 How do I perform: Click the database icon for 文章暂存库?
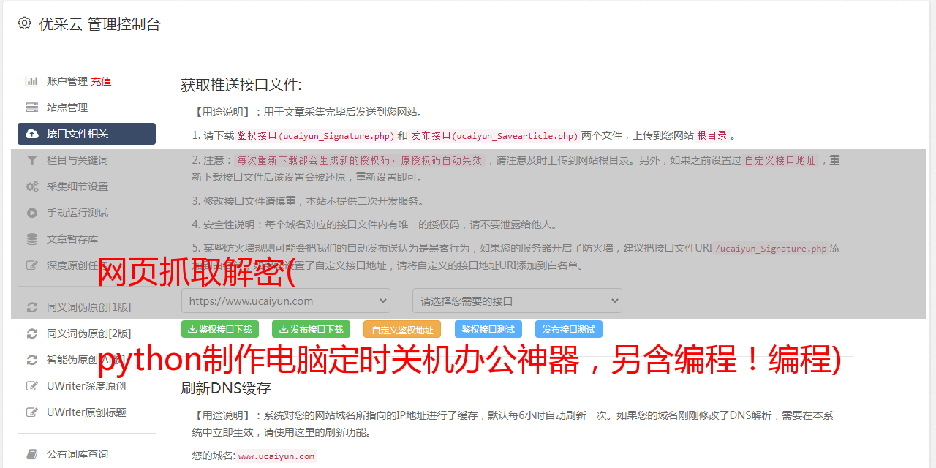[32, 239]
